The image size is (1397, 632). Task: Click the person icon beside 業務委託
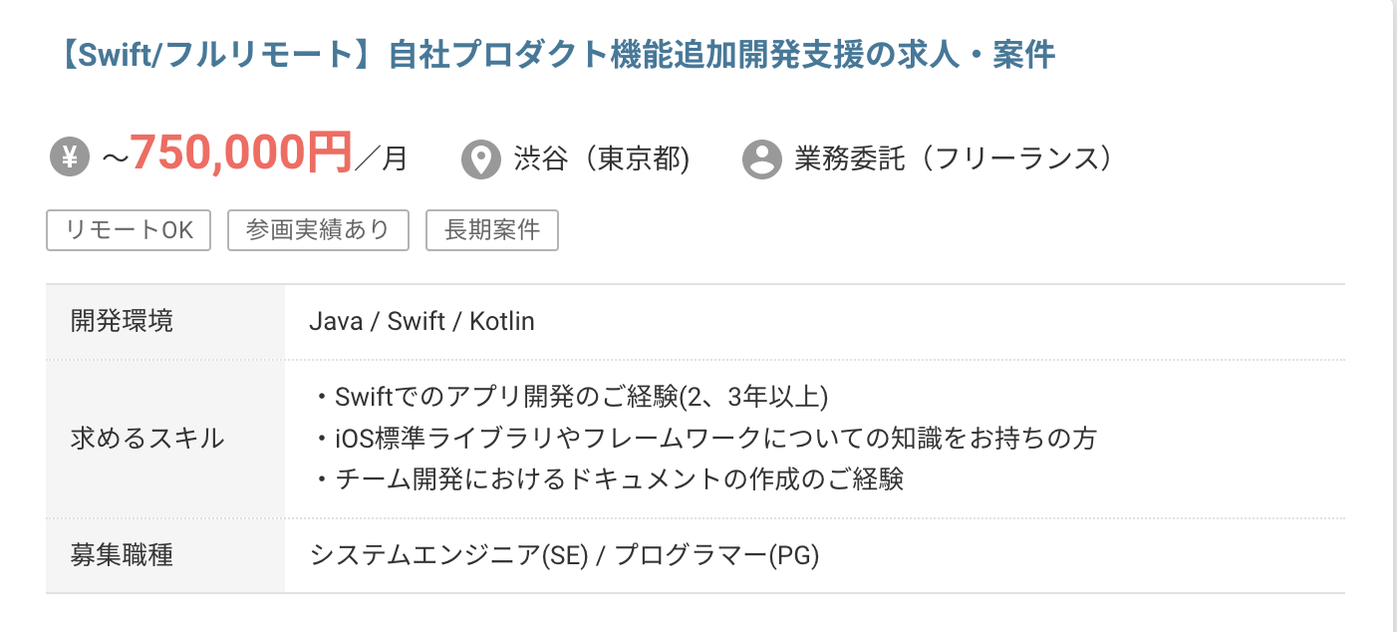[762, 159]
